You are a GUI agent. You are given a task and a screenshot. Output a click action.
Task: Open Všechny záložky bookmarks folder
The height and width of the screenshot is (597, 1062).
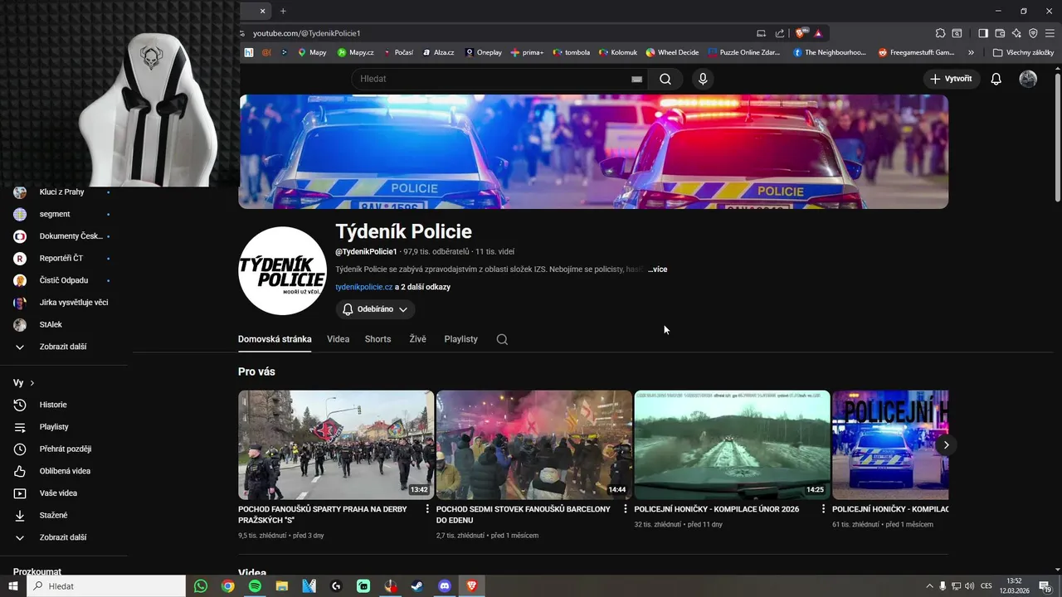tap(1023, 52)
